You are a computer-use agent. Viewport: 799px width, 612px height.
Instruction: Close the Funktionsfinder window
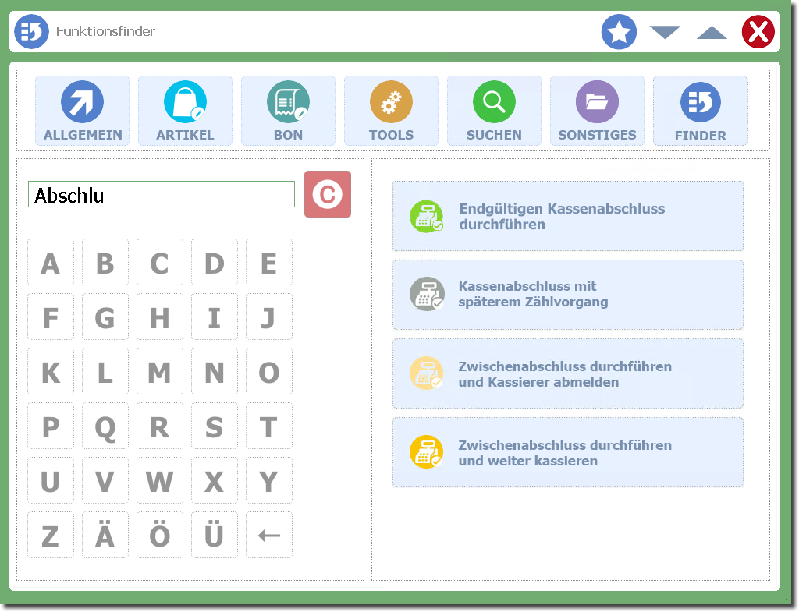click(x=758, y=32)
